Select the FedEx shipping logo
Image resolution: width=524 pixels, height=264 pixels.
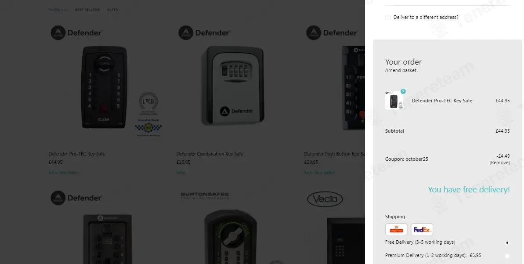(422, 230)
